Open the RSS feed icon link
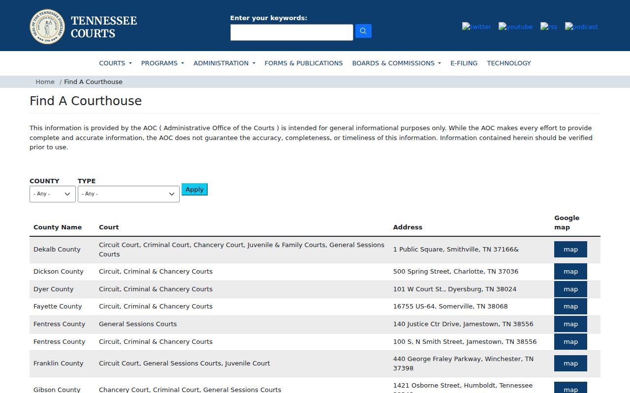 click(x=549, y=27)
